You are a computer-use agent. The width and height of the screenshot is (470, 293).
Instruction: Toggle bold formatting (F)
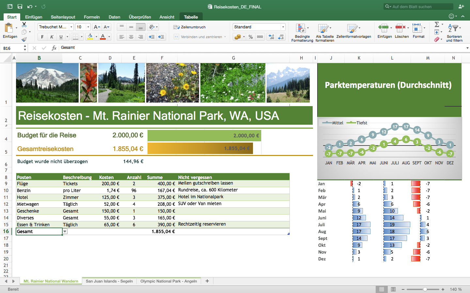[42, 37]
